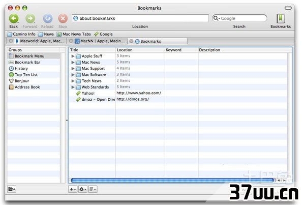The width and height of the screenshot is (305, 205).
Task: Open the gear action menu
Action: 83,189
